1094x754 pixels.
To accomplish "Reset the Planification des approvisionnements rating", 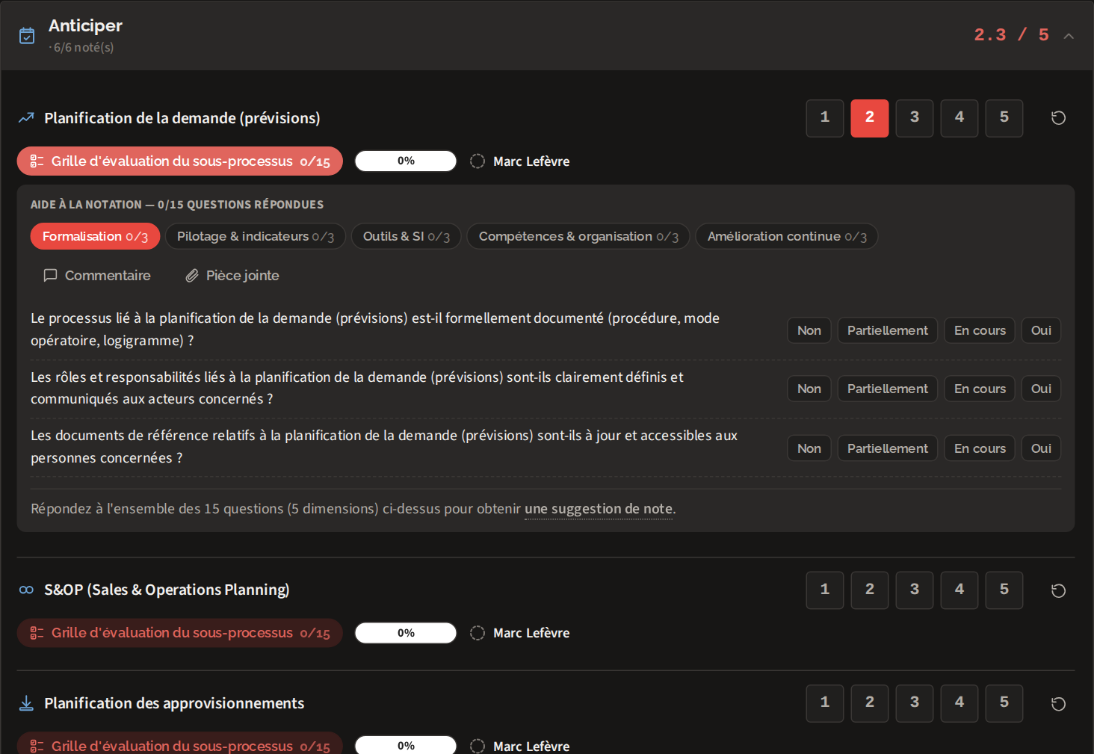I will tap(1058, 704).
